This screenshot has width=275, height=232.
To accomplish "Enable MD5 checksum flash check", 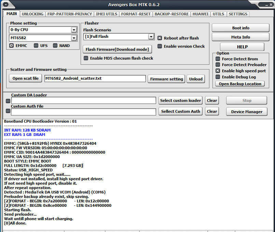I will [x=86, y=58].
